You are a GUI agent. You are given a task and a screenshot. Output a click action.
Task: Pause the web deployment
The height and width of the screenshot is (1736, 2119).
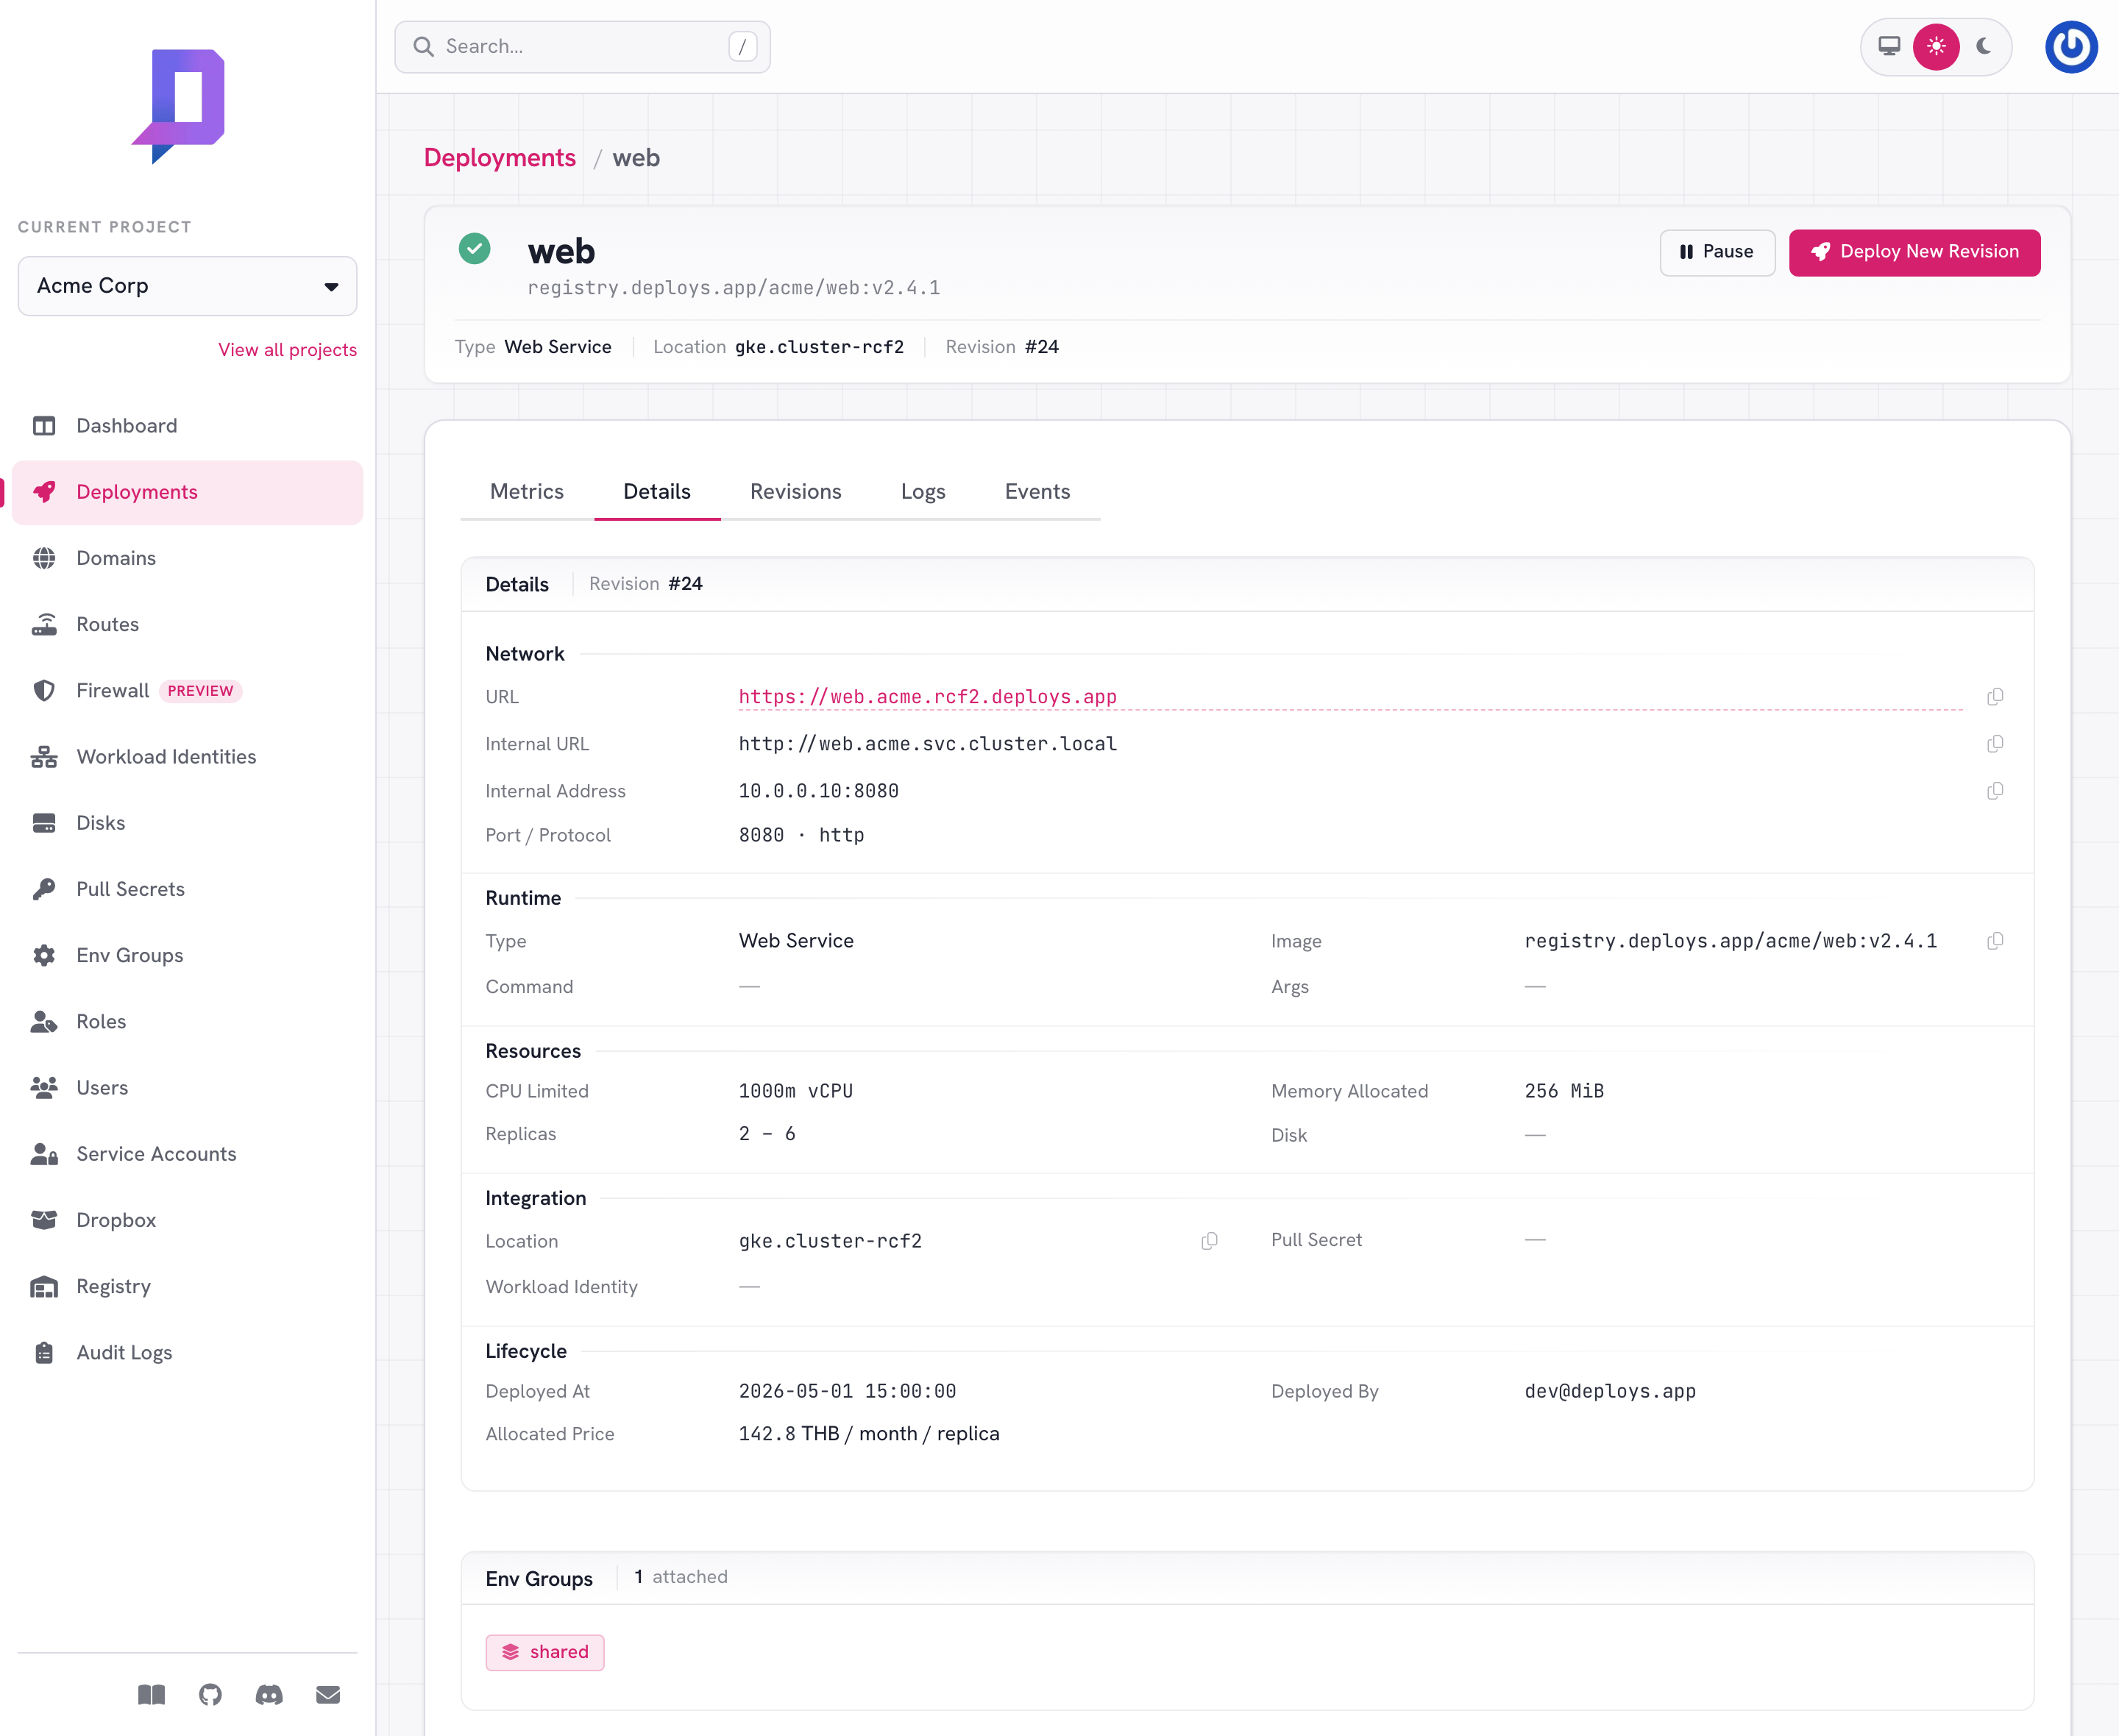tap(1717, 252)
